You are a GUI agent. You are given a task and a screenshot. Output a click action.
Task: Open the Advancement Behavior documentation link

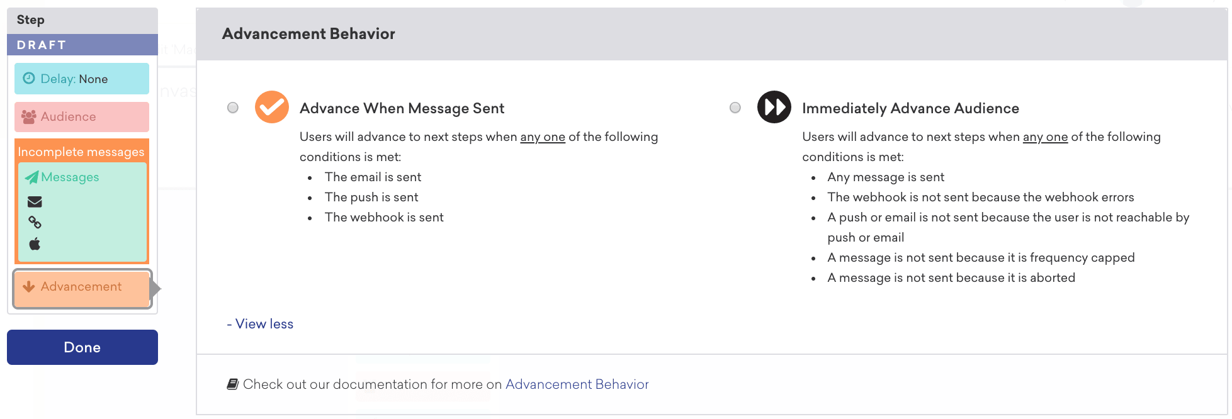coord(577,384)
